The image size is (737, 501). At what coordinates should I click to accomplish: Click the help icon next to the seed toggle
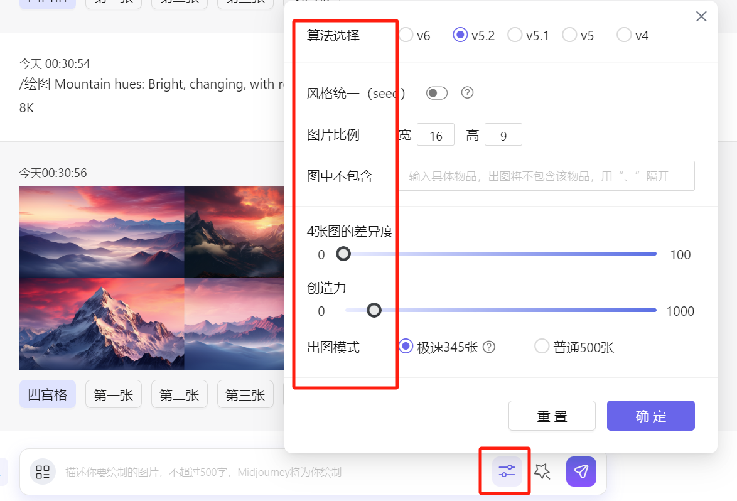tap(466, 93)
